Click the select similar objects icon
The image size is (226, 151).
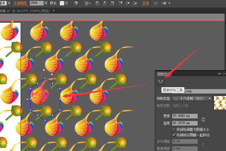click(x=164, y=3)
